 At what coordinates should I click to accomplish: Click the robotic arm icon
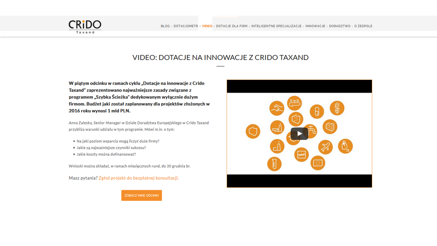click(x=345, y=146)
